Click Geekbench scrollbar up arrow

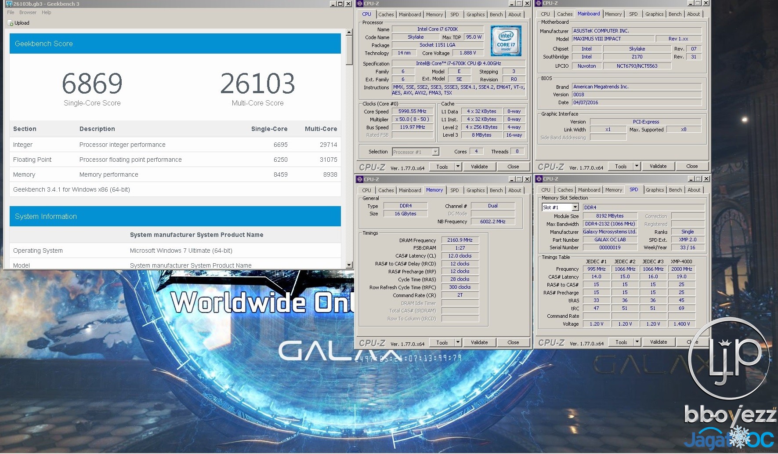pyautogui.click(x=349, y=32)
